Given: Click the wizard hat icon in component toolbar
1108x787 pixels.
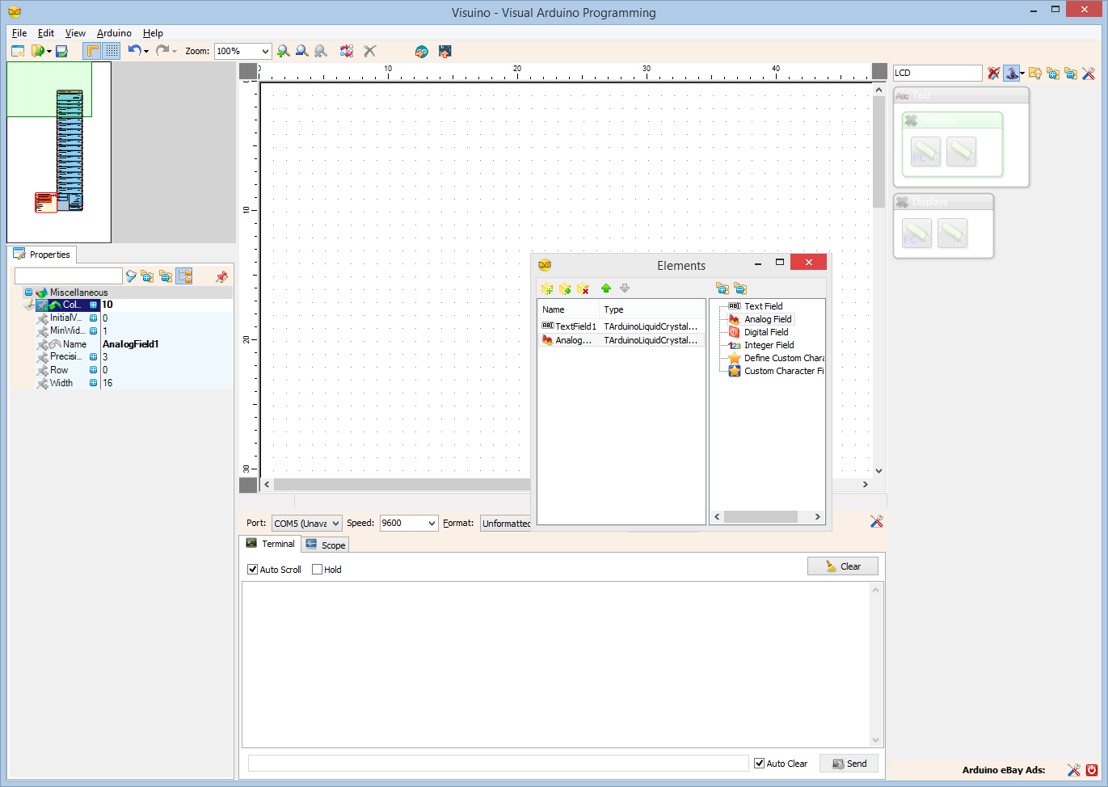Looking at the screenshot, I should 1011,74.
